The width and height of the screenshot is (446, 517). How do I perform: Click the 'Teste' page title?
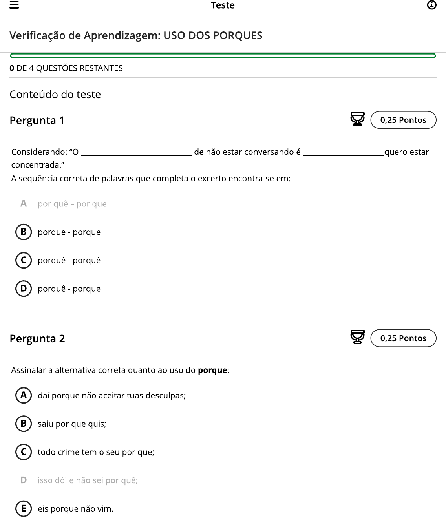click(223, 5)
